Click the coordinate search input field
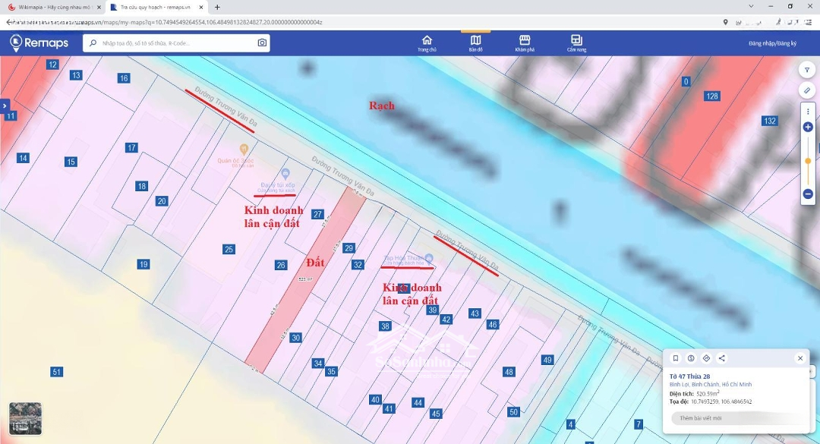This screenshot has height=444, width=820. pyautogui.click(x=175, y=43)
